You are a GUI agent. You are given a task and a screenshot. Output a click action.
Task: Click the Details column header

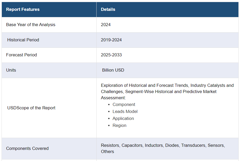coord(108,9)
